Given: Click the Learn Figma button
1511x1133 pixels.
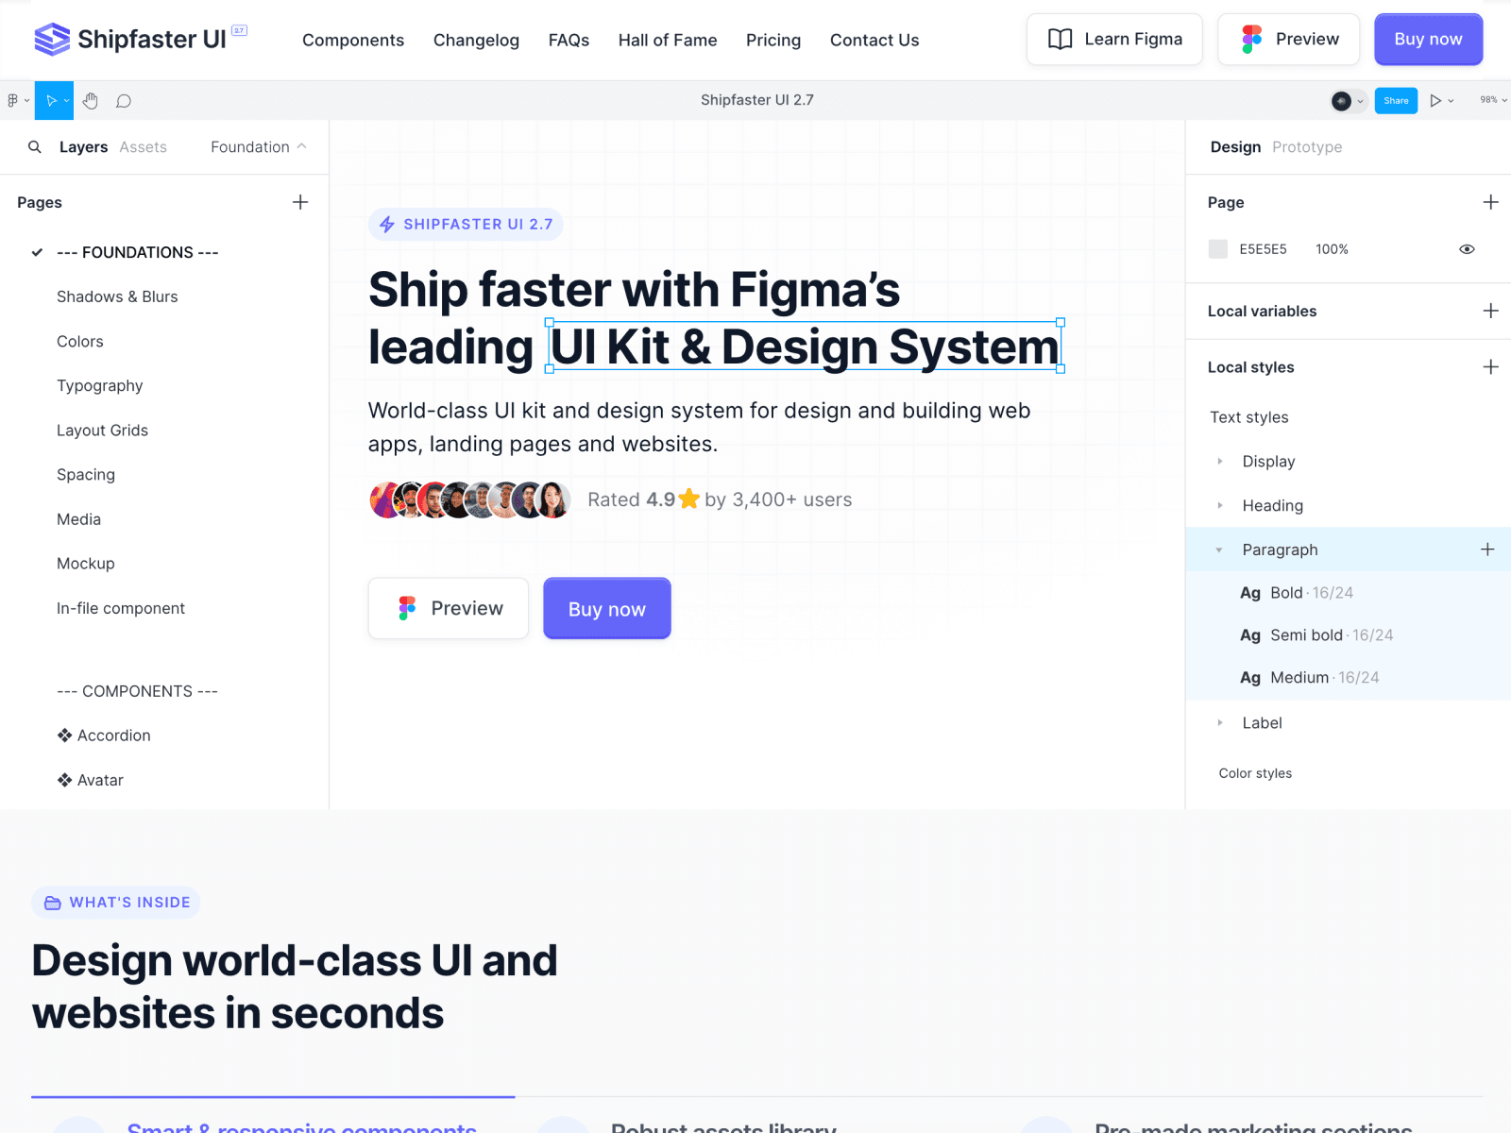Looking at the screenshot, I should 1114,40.
